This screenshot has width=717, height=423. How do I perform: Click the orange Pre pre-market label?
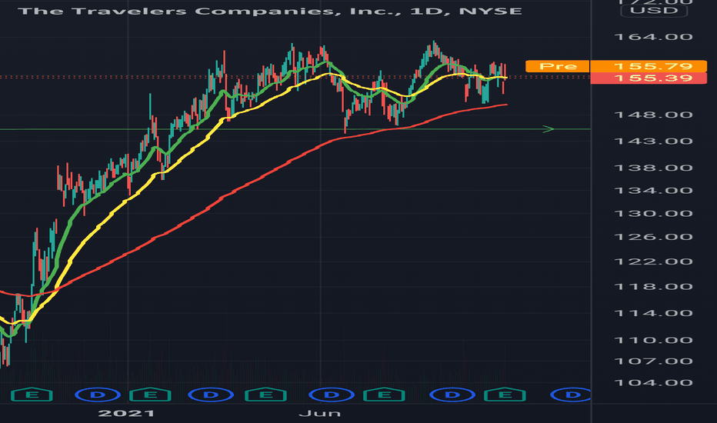558,66
